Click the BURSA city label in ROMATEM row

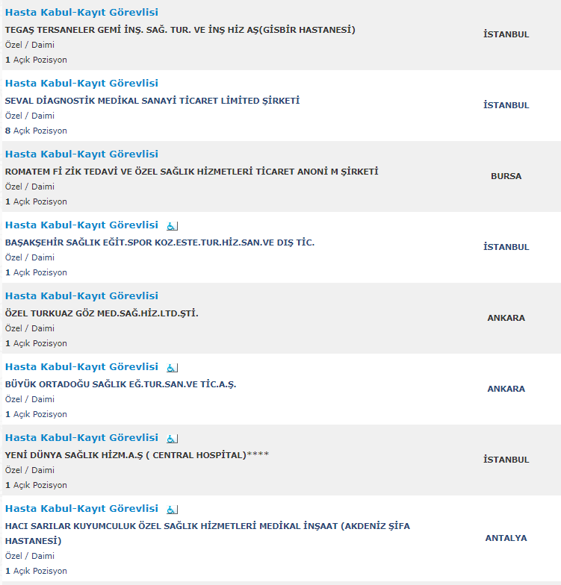point(506,176)
